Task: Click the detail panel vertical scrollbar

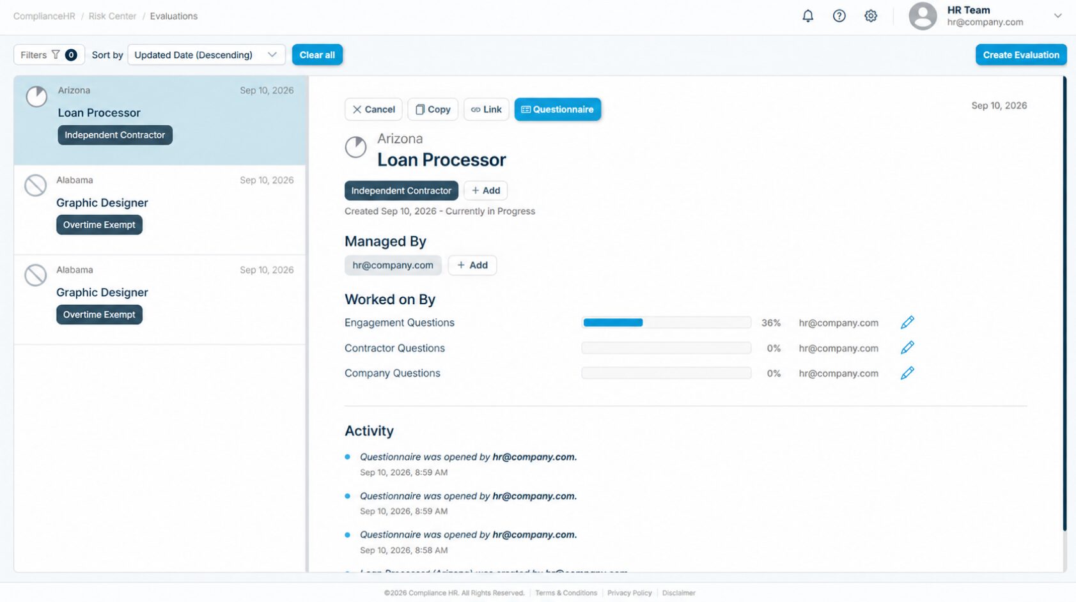Action: pyautogui.click(x=1064, y=304)
